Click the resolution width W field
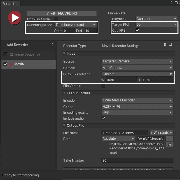 click(x=121, y=80)
